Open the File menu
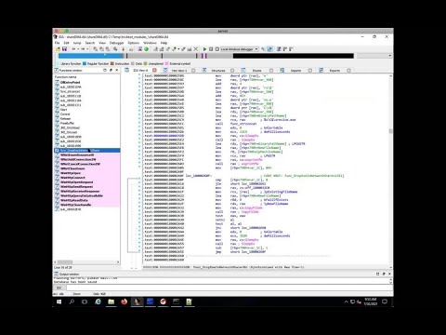This screenshot has height=335, width=446. 57,43
